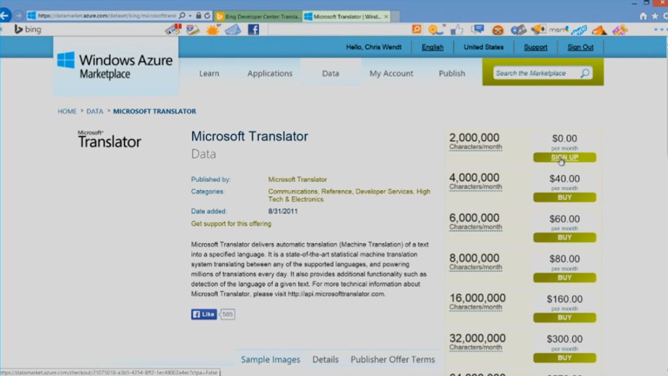Click the thumbs-up like toolbar icon
This screenshot has width=668, height=376.
[x=457, y=29]
